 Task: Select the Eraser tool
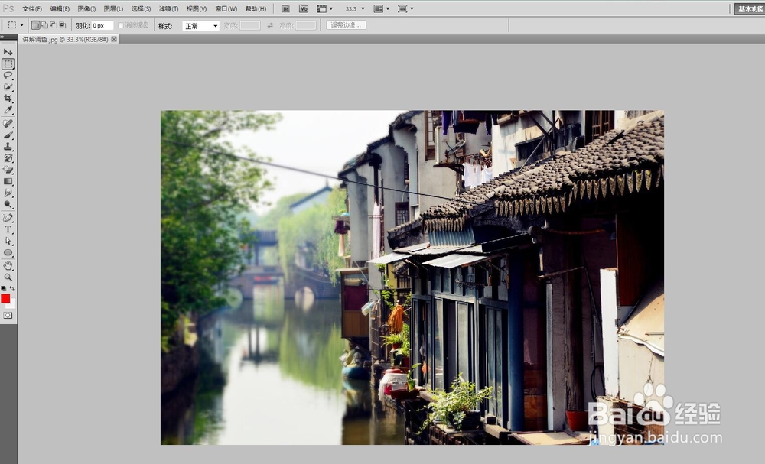pyautogui.click(x=8, y=170)
